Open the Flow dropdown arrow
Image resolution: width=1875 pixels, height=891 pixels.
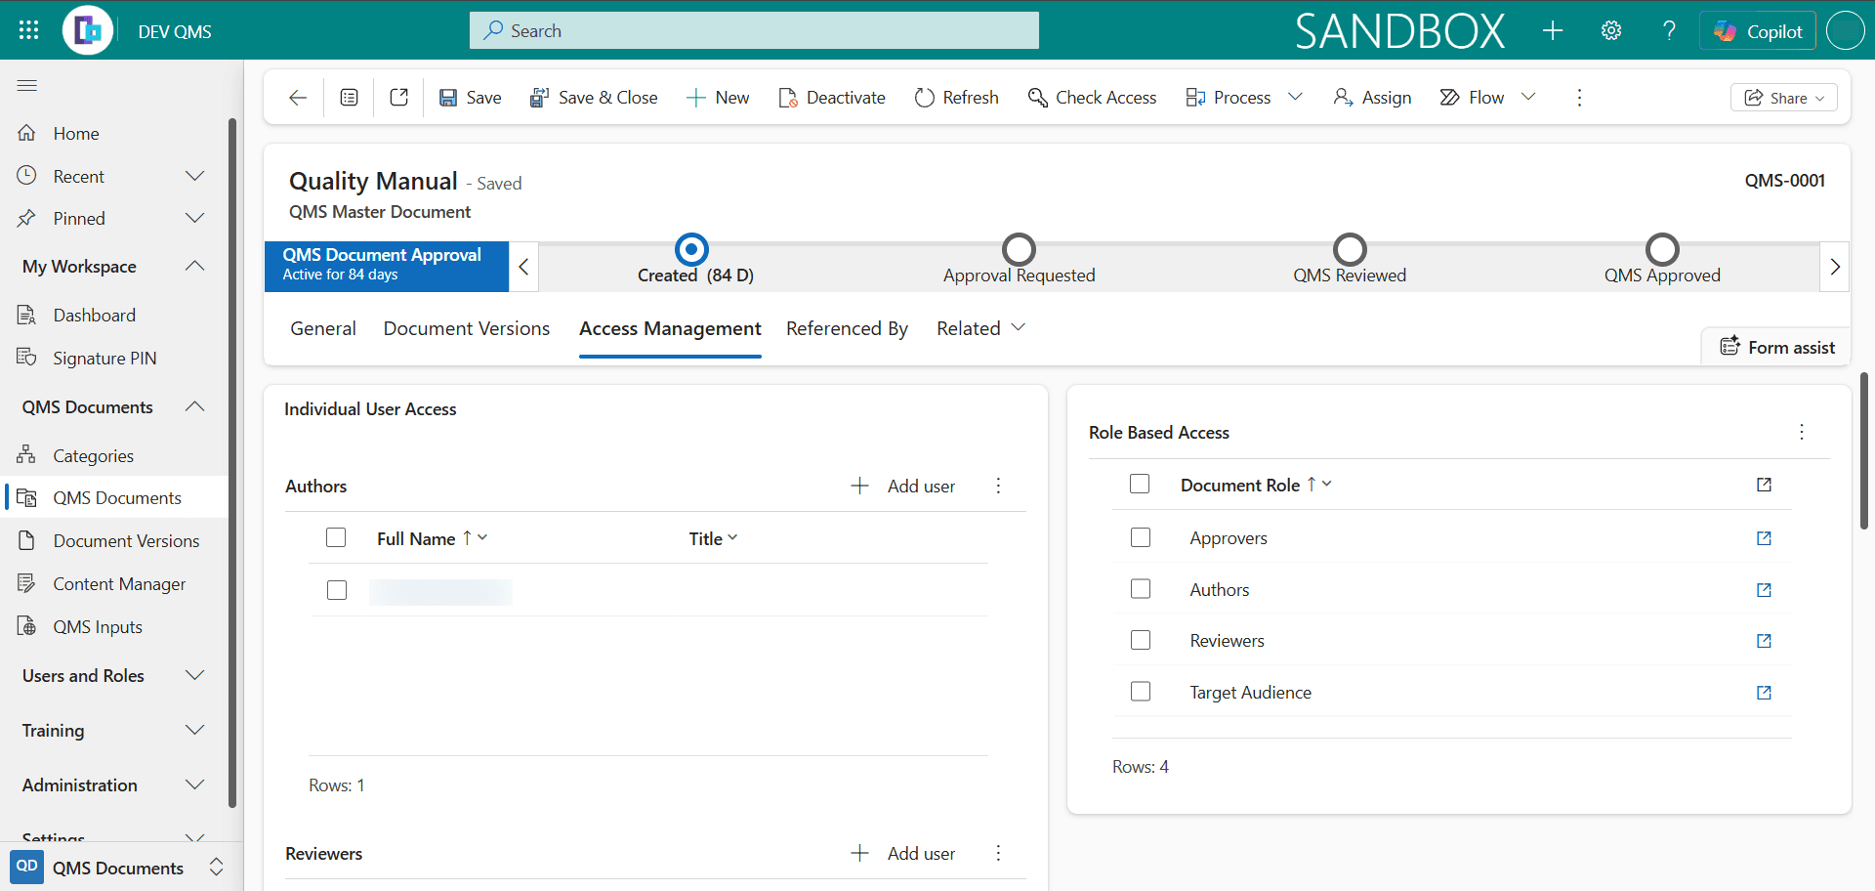point(1528,97)
